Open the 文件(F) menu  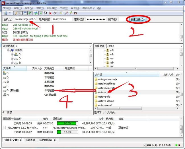[7, 8]
